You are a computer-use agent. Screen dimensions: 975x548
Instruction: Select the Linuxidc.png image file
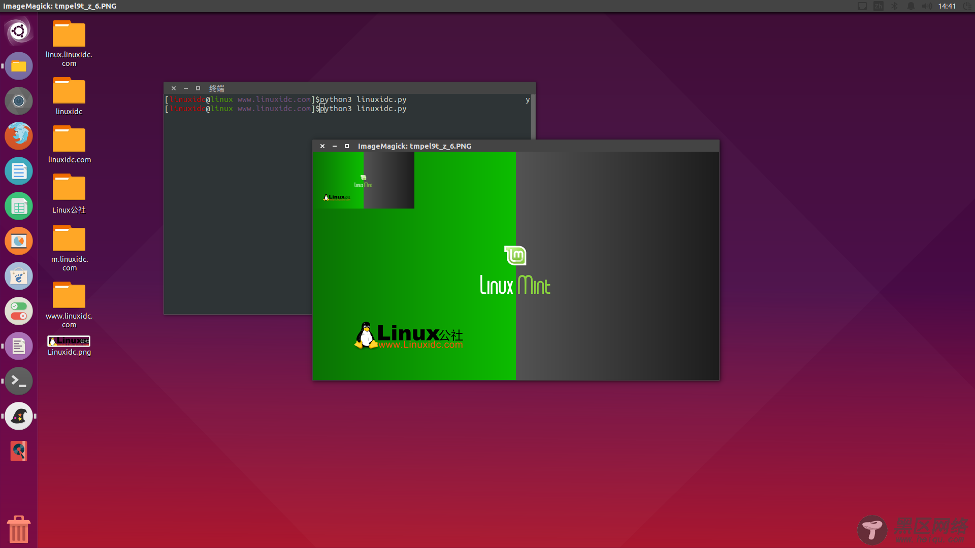(69, 346)
